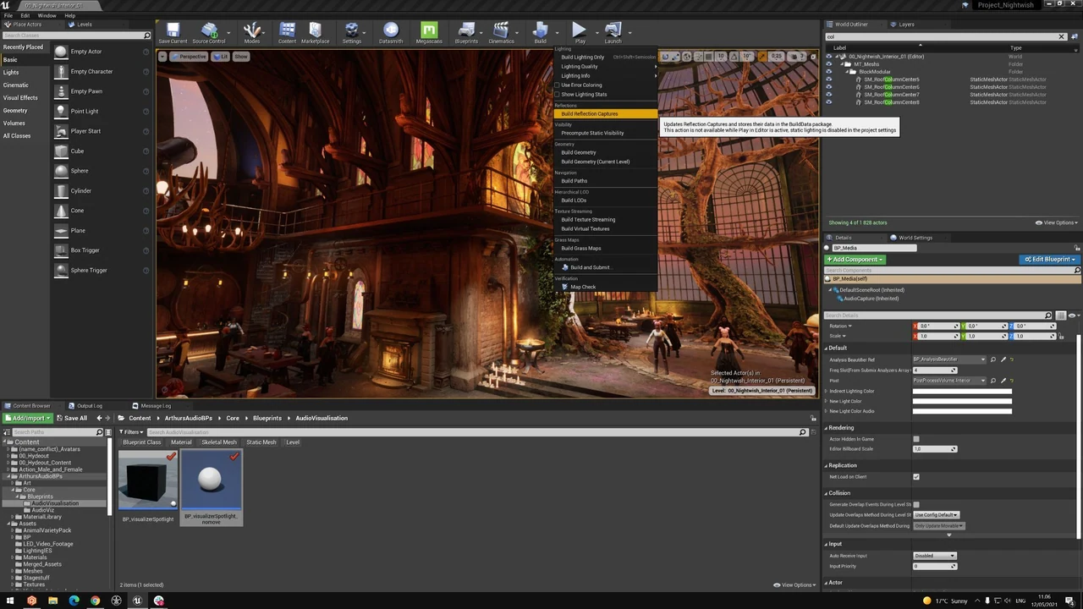1083x609 pixels.
Task: Select the Box Trigger actor icon
Action: pyautogui.click(x=61, y=250)
